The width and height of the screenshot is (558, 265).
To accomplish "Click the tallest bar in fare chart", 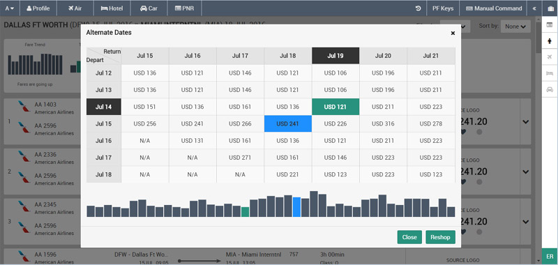I will click(313, 204).
